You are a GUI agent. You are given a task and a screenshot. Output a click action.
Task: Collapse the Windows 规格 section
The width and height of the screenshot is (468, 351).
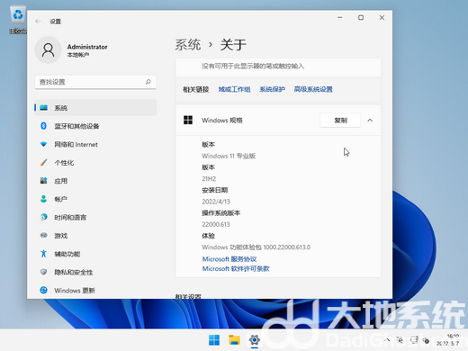pos(370,121)
